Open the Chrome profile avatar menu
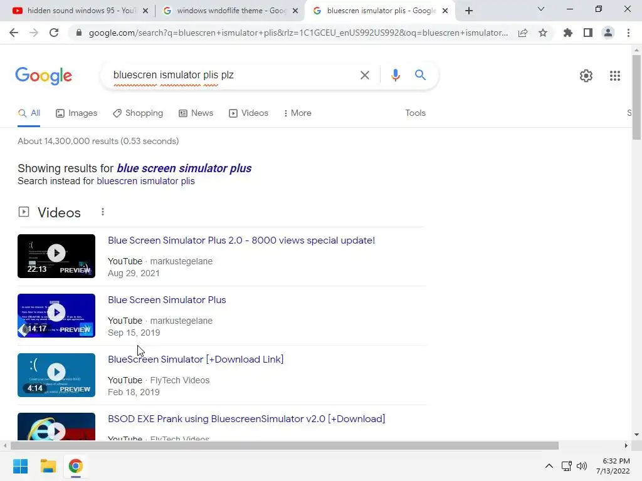Screen dimensions: 642x481 [x=608, y=33]
